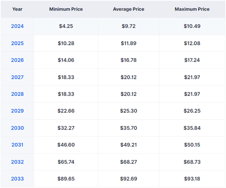Click the $17.24 maximum price cell
The height and width of the screenshot is (188, 226).
[192, 60]
